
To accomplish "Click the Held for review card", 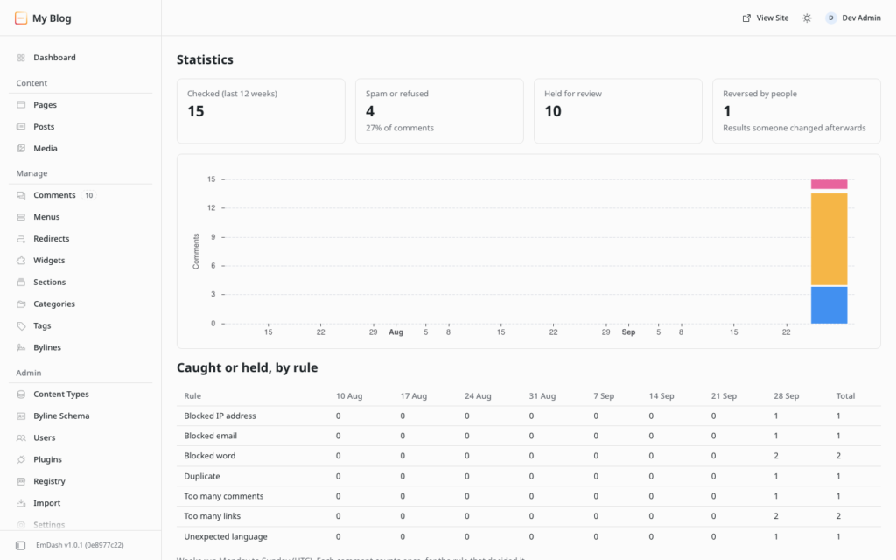I will point(618,111).
